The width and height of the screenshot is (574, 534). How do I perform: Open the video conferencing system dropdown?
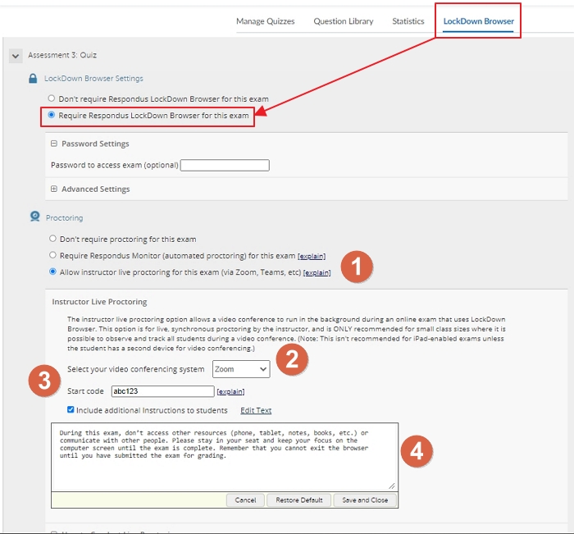(241, 369)
